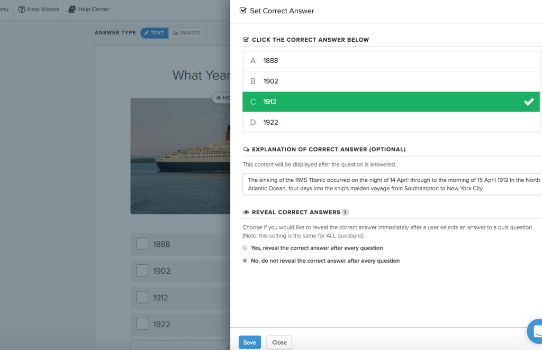Switch answer type to IMAGES

pyautogui.click(x=187, y=33)
